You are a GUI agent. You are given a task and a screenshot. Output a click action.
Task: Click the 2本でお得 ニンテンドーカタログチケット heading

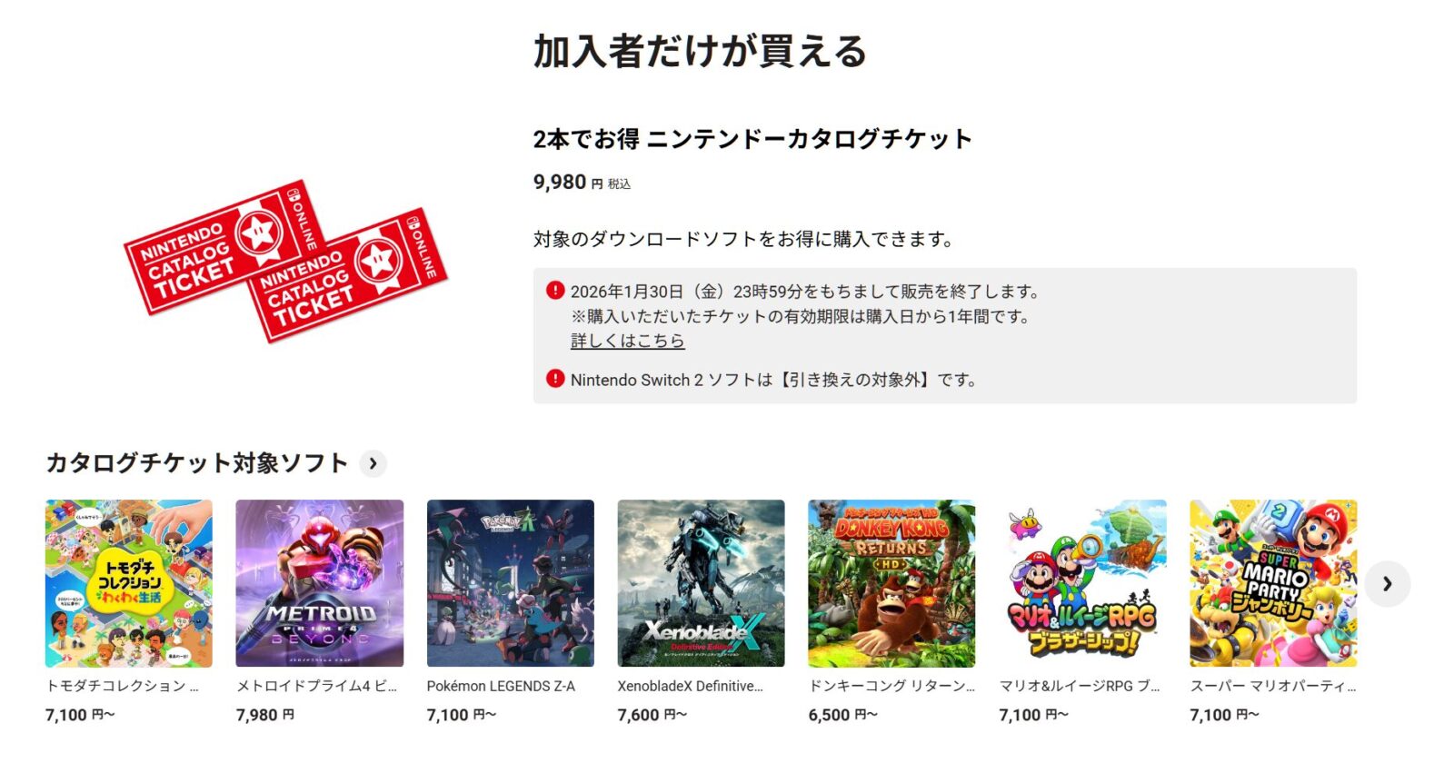752,139
